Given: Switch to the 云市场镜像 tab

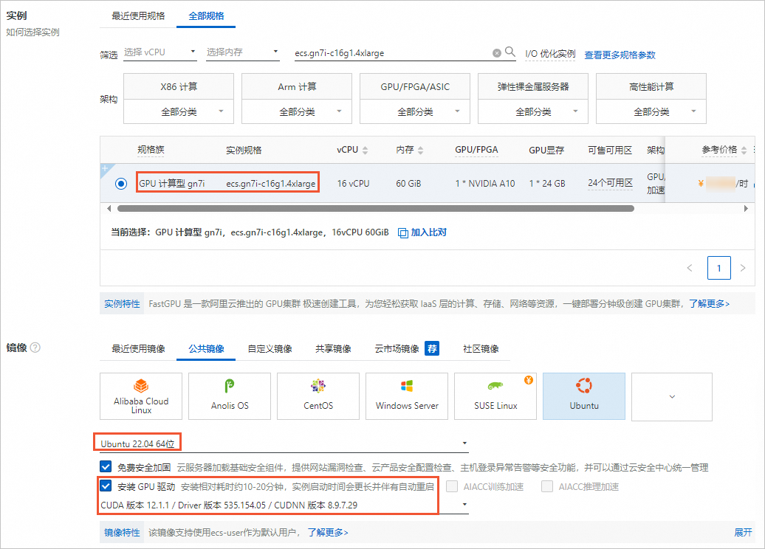Looking at the screenshot, I should click(x=397, y=348).
